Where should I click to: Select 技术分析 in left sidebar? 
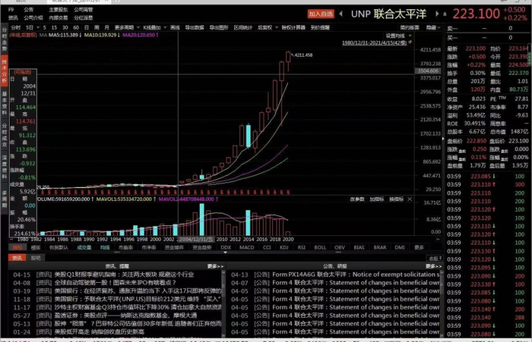point(5,71)
